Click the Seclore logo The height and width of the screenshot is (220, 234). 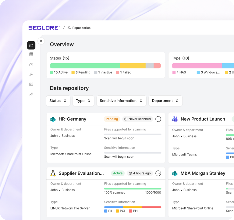pos(44,28)
